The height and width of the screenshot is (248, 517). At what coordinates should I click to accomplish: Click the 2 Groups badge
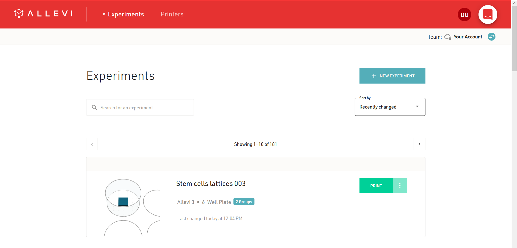coord(244,202)
